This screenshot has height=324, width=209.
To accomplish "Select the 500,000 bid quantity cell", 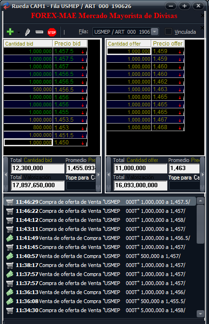I will tap(28, 89).
